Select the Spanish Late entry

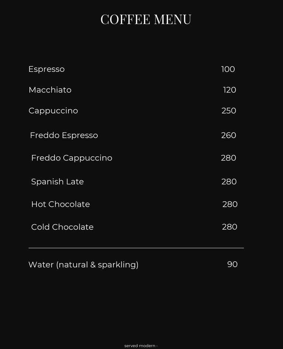57,182
